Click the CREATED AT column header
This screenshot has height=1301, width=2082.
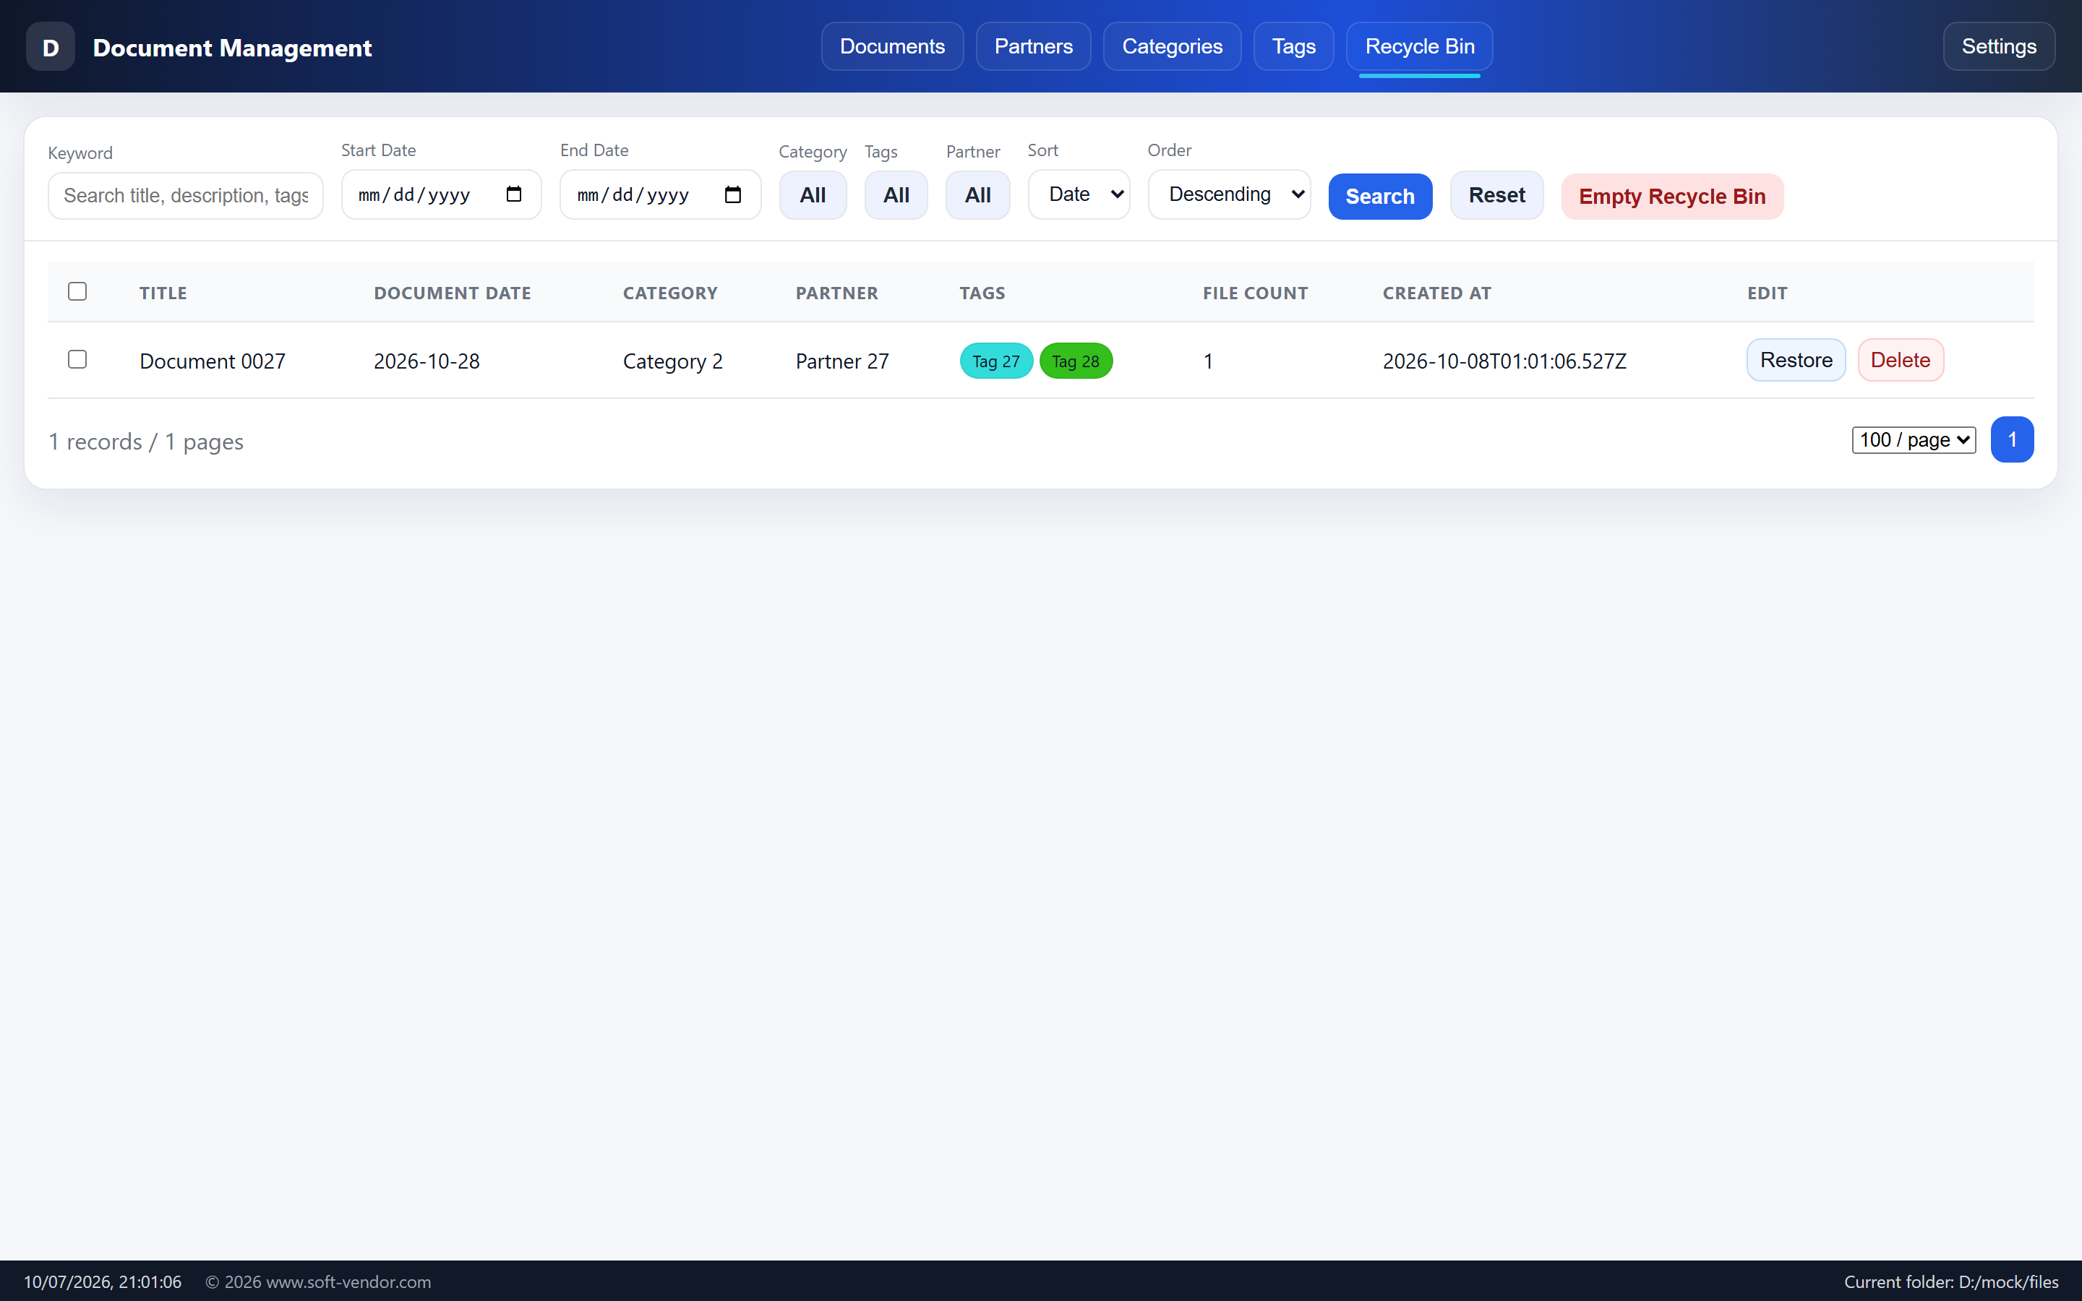(x=1436, y=293)
